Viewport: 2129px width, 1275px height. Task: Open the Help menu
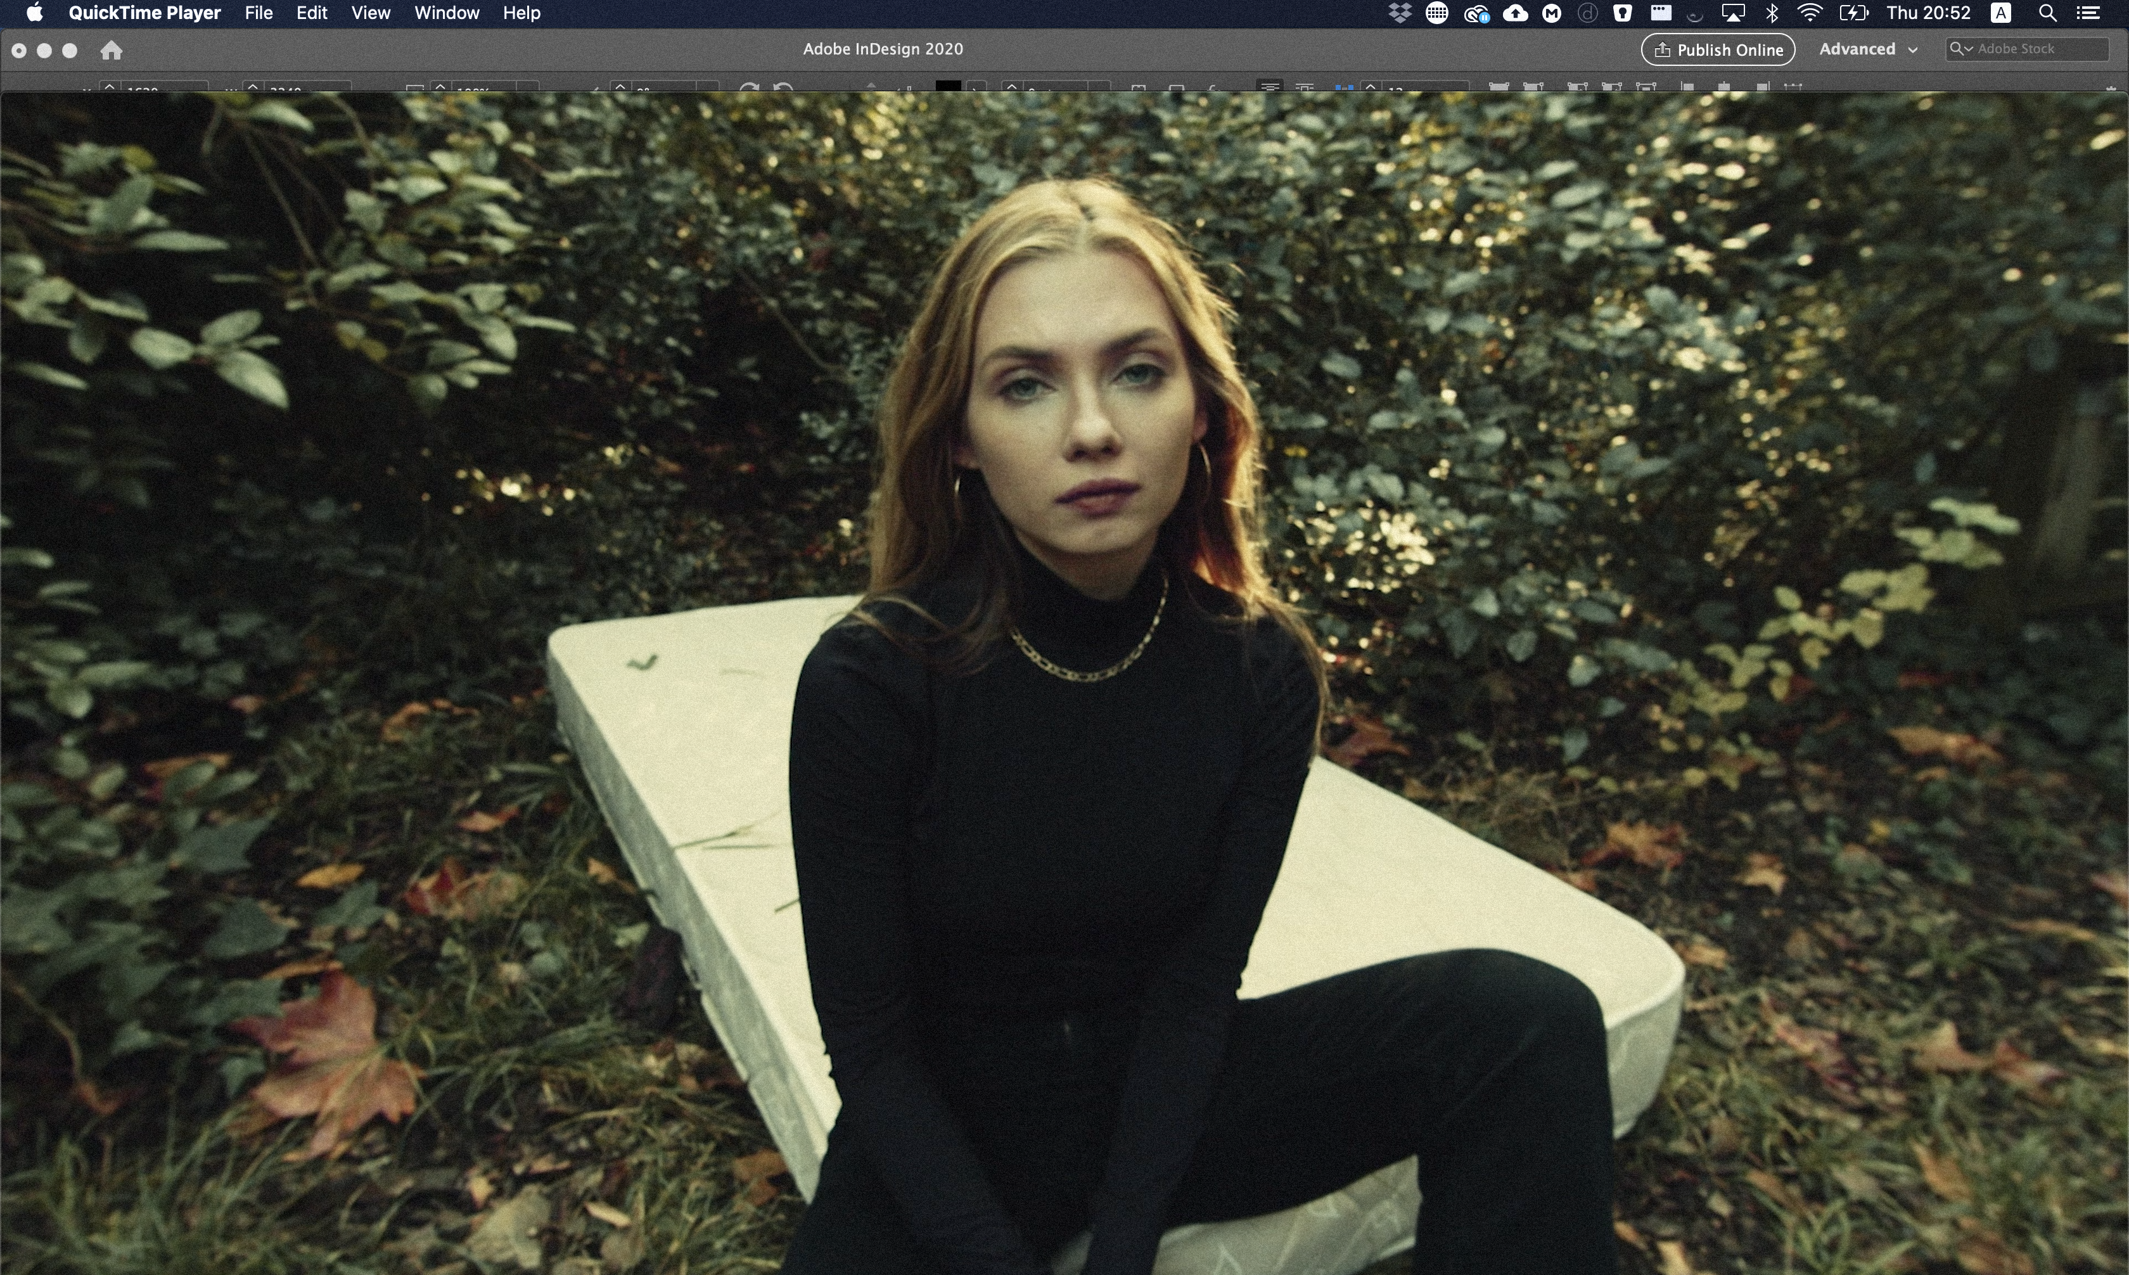click(521, 13)
